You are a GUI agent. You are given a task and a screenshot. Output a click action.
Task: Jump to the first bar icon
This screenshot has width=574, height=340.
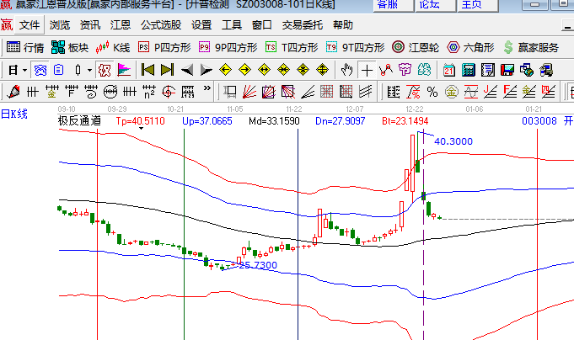coord(148,70)
